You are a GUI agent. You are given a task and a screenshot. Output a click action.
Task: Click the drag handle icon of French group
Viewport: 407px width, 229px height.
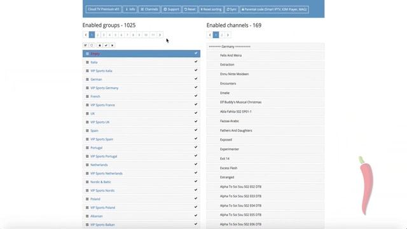click(x=87, y=96)
